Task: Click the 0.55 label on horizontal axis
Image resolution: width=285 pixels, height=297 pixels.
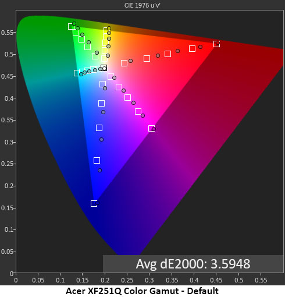Action: click(x=261, y=280)
